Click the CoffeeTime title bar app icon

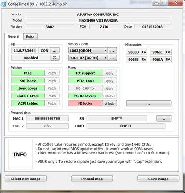tap(3, 4)
